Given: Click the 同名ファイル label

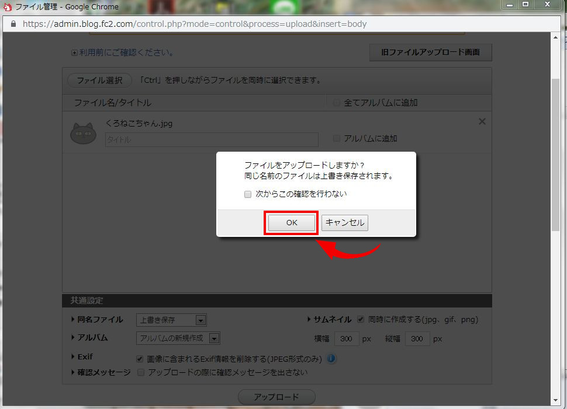Looking at the screenshot, I should tap(100, 320).
